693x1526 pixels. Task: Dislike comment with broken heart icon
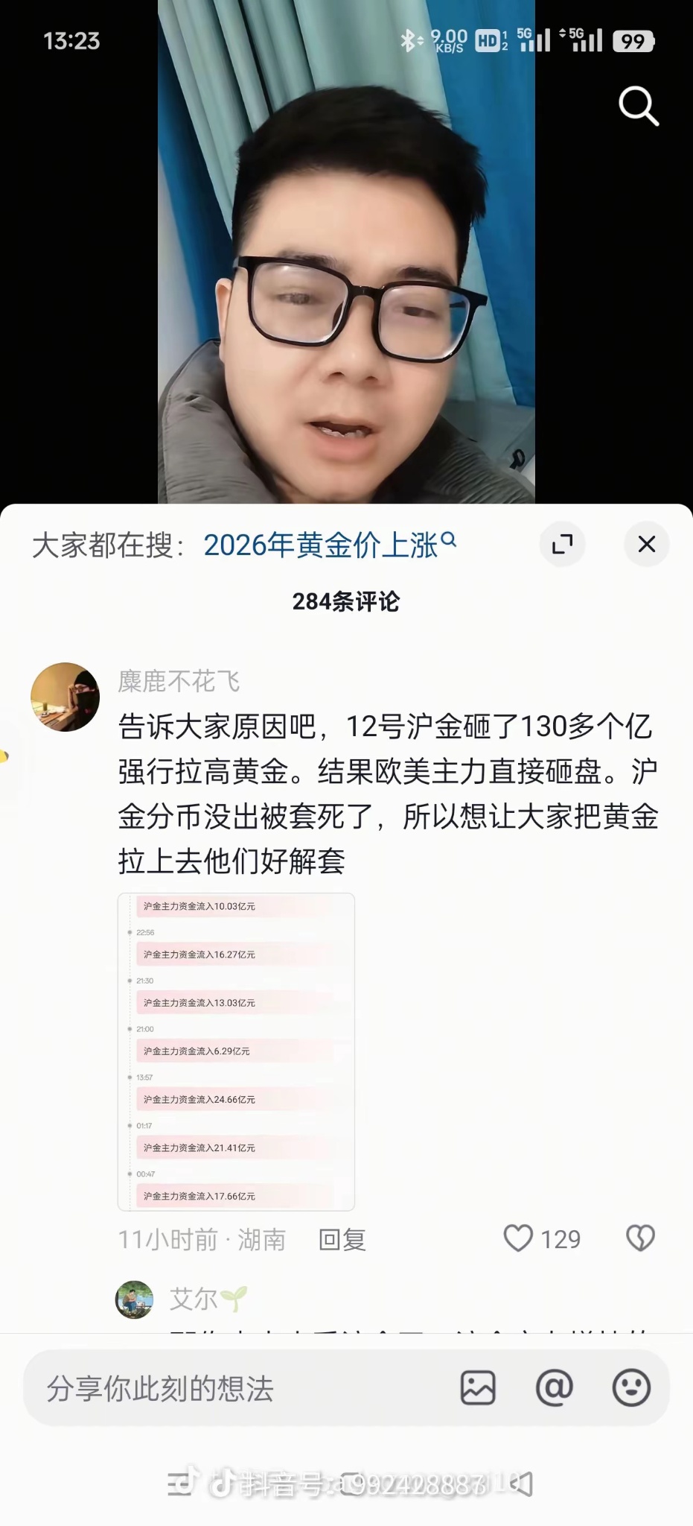(x=640, y=1238)
